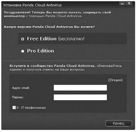Focus the Пароль input field
Viewport: 138px width, 132px height.
80,97
